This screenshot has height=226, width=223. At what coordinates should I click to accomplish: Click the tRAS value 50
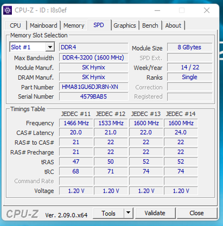(x=111, y=162)
